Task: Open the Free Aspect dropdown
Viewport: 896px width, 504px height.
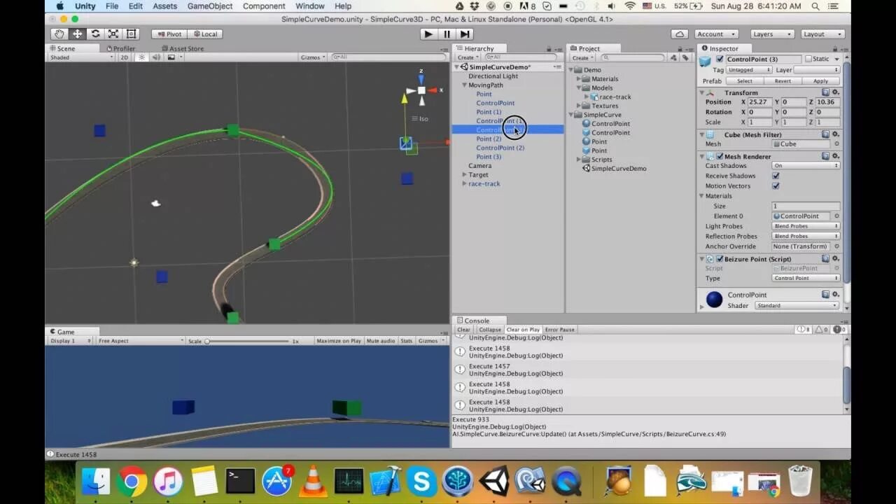Action: (x=140, y=341)
